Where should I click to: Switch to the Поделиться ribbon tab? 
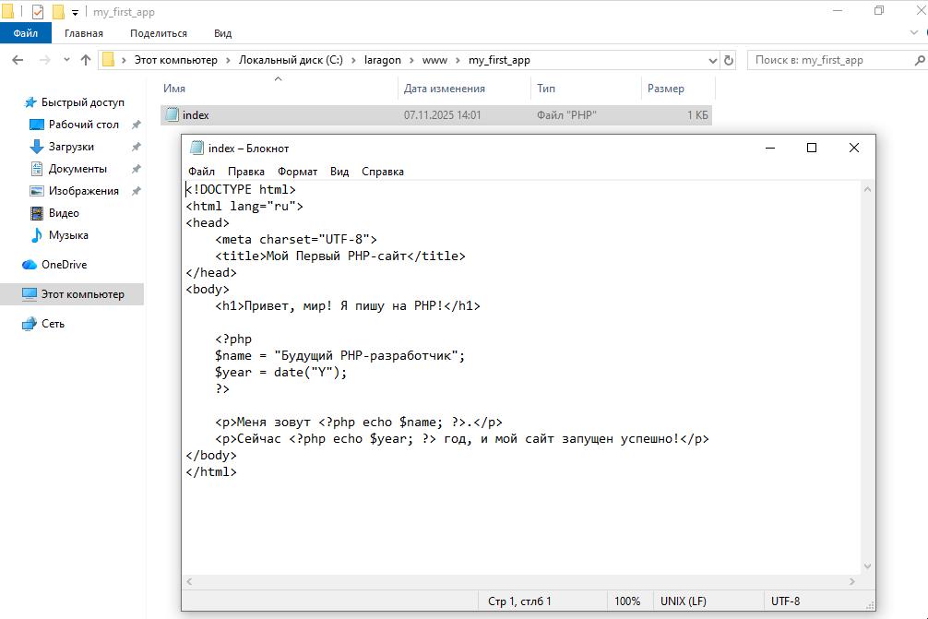pos(158,33)
